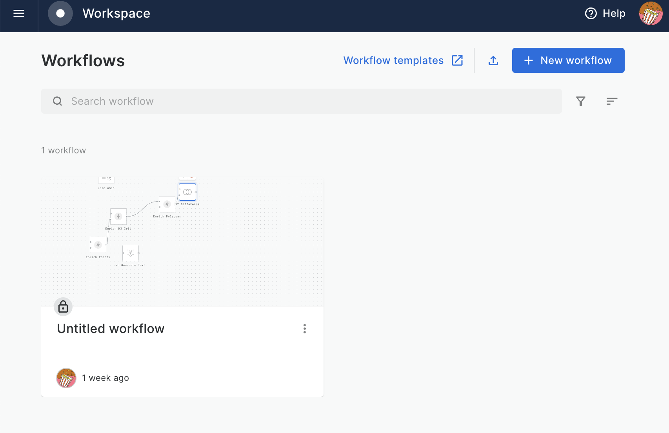Screen dimensions: 669x433
Task: Click the Untitled workflow title
Action: pyautogui.click(x=111, y=329)
